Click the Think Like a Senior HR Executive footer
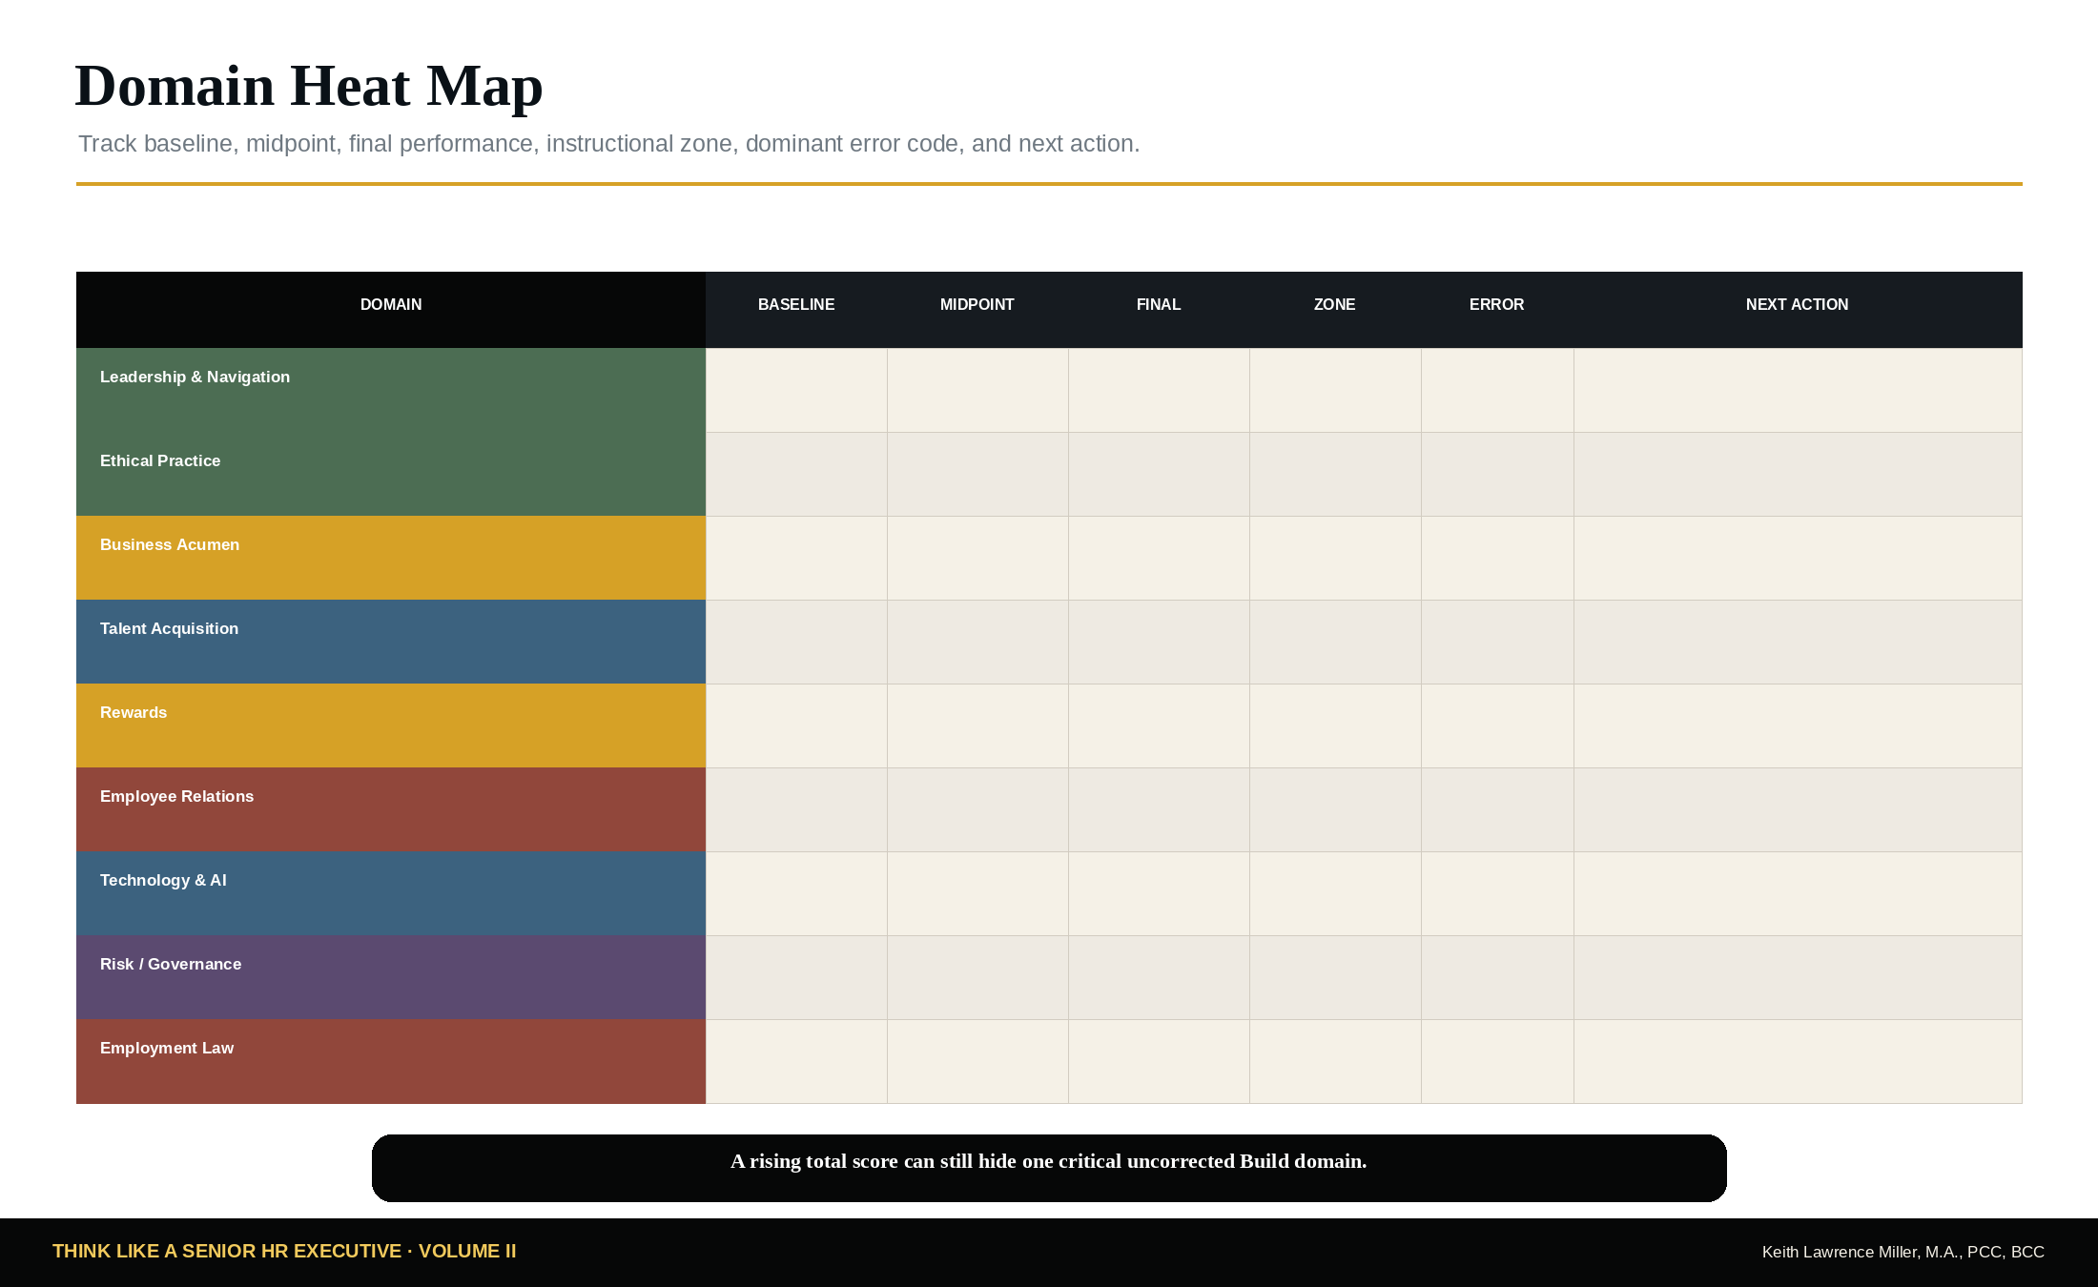The width and height of the screenshot is (2098, 1287). [x=284, y=1252]
